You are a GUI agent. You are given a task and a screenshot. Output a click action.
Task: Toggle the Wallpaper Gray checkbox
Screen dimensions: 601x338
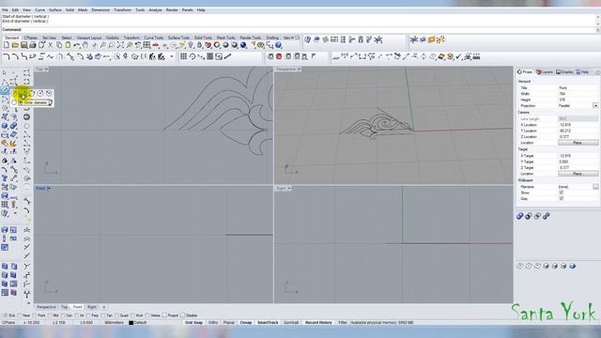562,198
